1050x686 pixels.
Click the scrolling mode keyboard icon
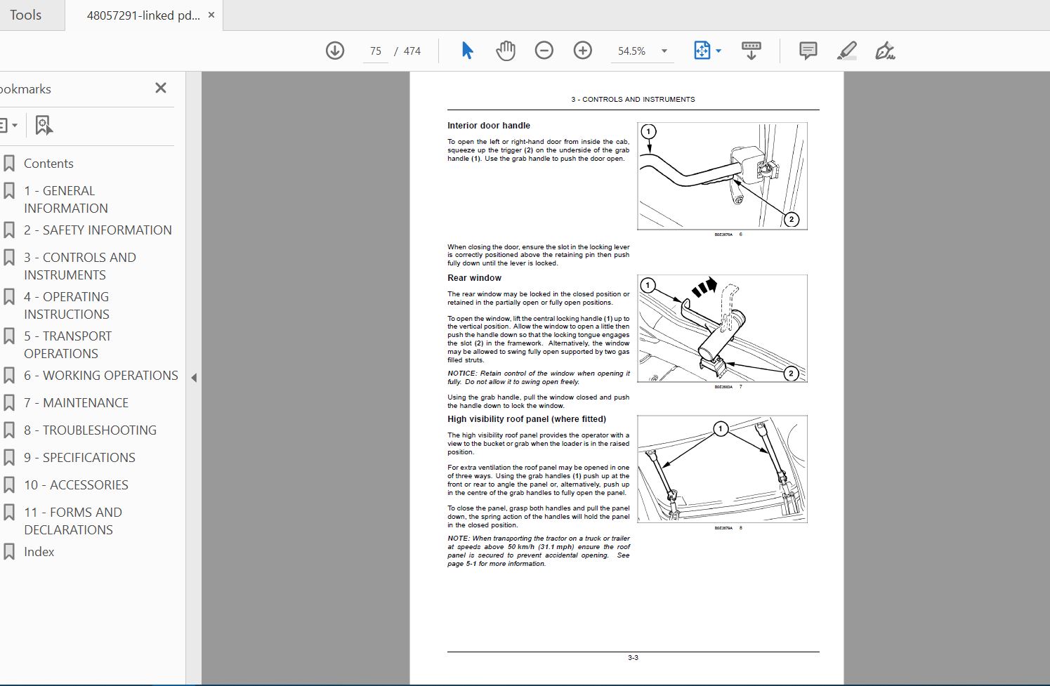pos(752,51)
